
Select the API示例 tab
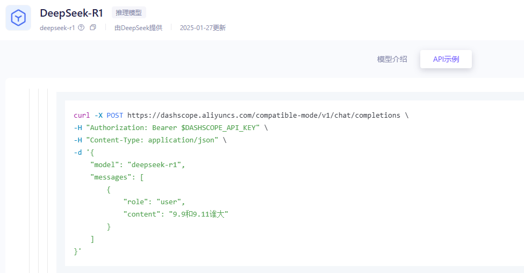point(446,59)
